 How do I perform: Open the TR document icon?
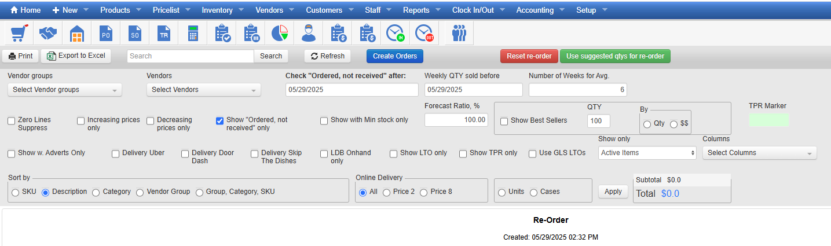point(163,34)
